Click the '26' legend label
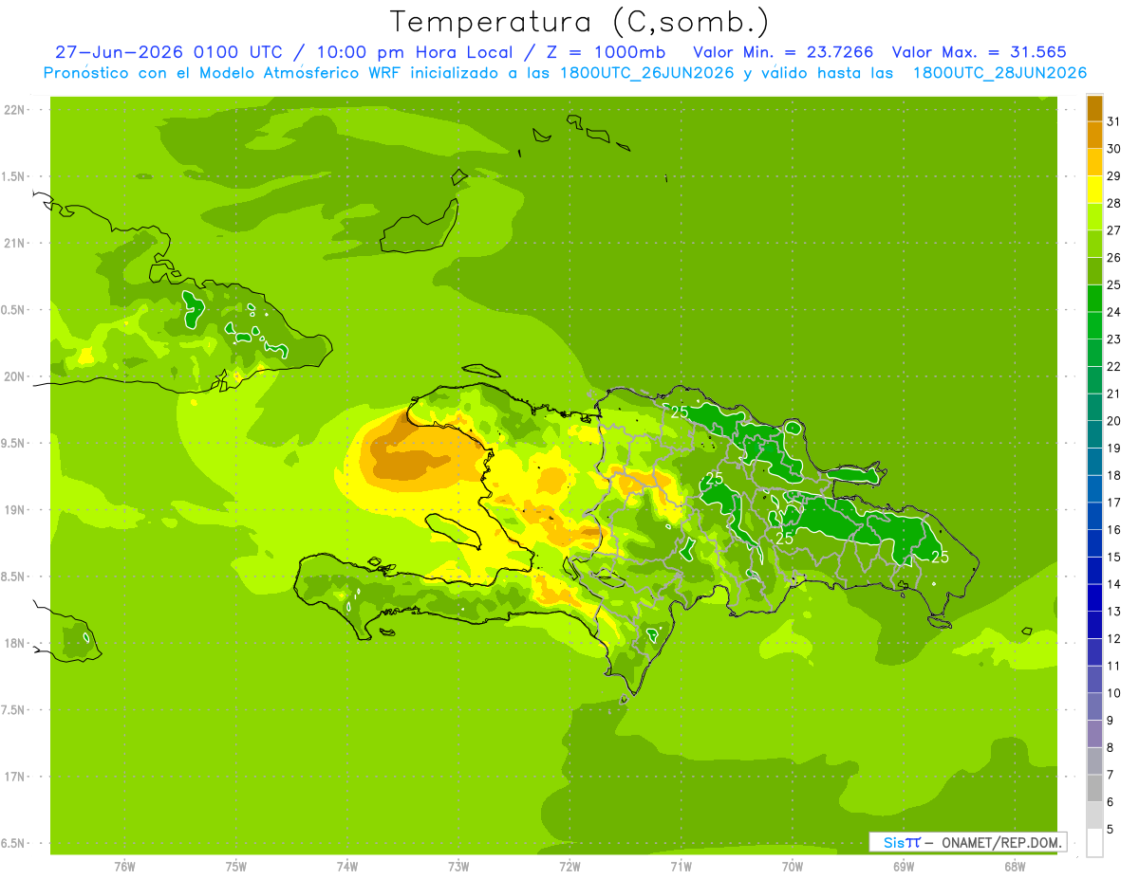Screen dimensions: 1139x879 coord(1114,257)
